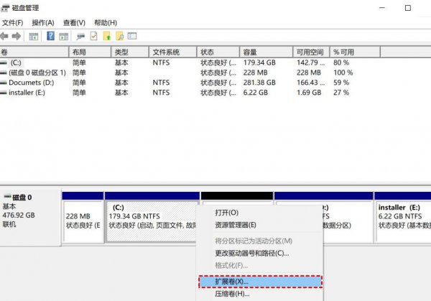Click the connect/rescan disks toolbar icon

(x=80, y=37)
